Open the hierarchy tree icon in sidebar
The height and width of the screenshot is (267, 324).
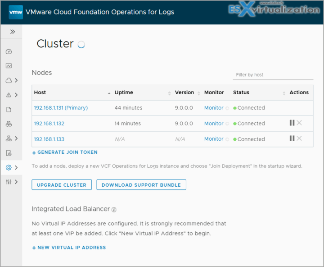(x=9, y=138)
